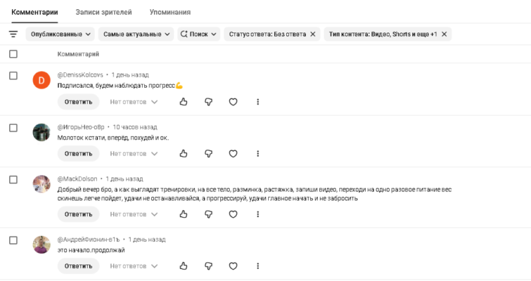The image size is (531, 281).
Task: Dislike the comment by @АндрейФионин-в1ъ
Action: click(x=208, y=266)
